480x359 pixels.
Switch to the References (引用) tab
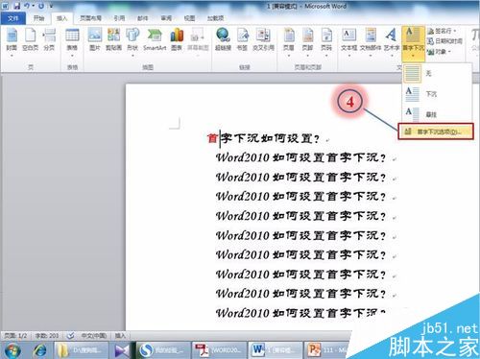(x=119, y=18)
